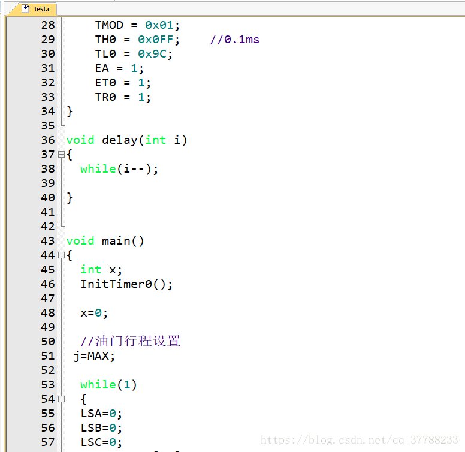Click line number 50 in the gutter

[48, 342]
